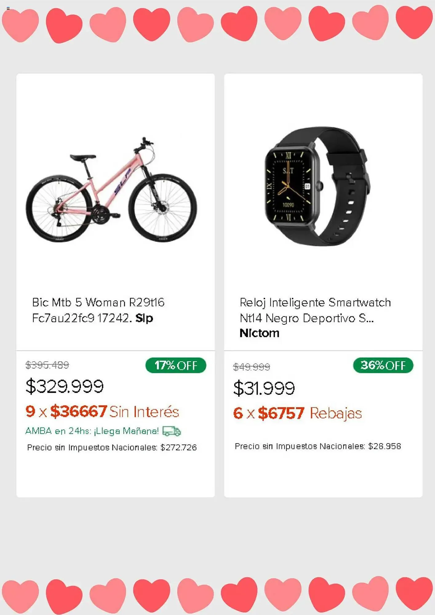Click bike's Precio sin Impuestos Nacionales text

[x=112, y=447]
